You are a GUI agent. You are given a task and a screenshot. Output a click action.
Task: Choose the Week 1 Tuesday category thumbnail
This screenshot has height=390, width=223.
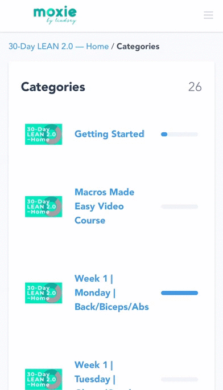click(x=43, y=379)
